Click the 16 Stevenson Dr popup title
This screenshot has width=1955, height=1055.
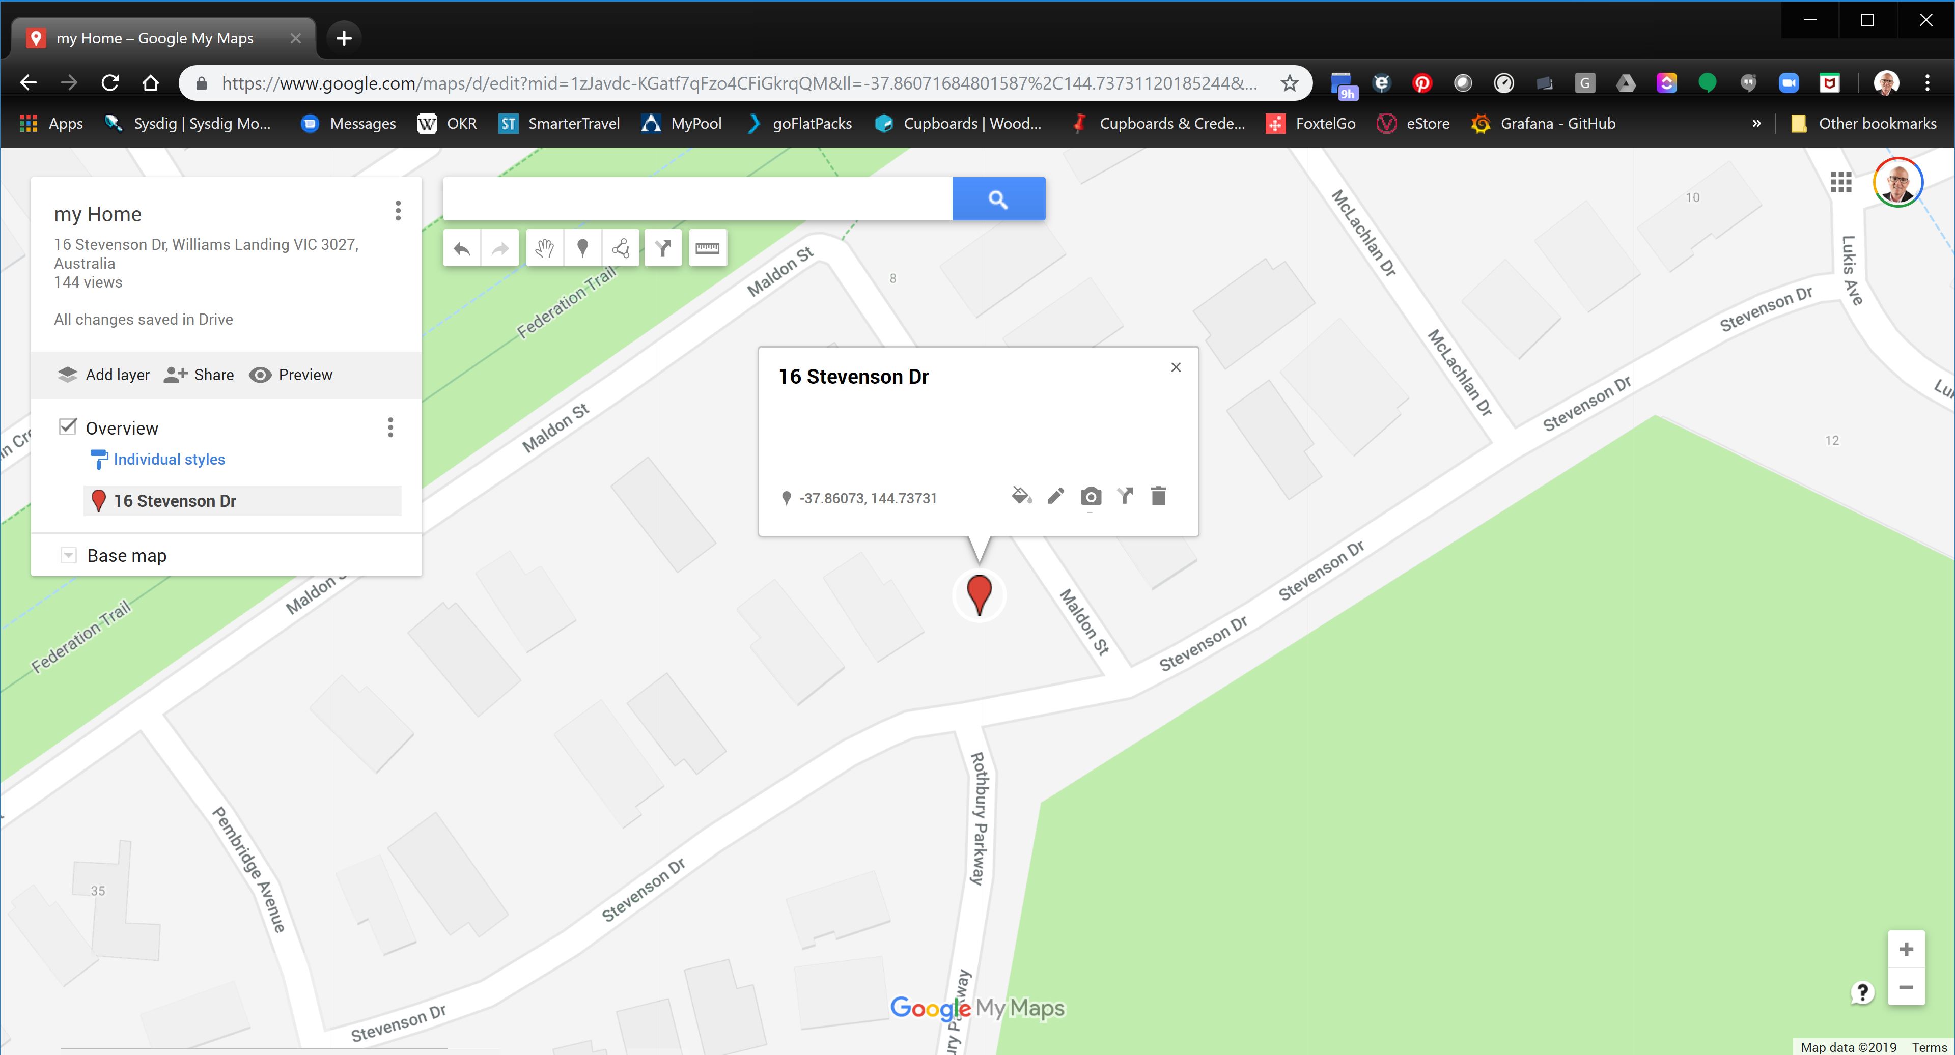pyautogui.click(x=853, y=377)
